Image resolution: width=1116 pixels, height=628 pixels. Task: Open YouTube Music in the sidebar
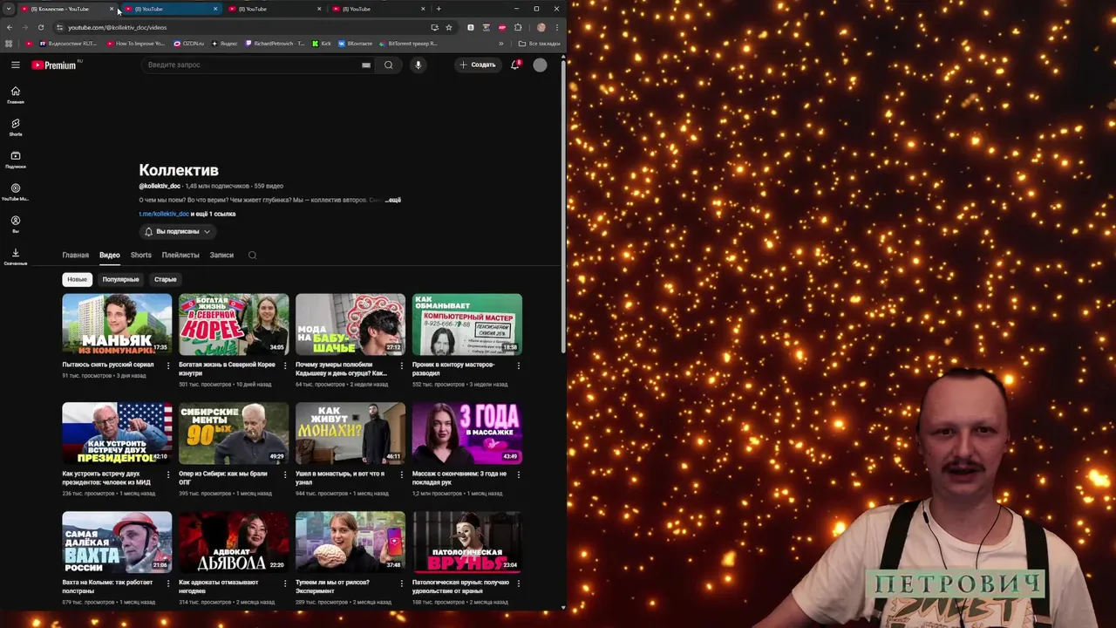(16, 192)
